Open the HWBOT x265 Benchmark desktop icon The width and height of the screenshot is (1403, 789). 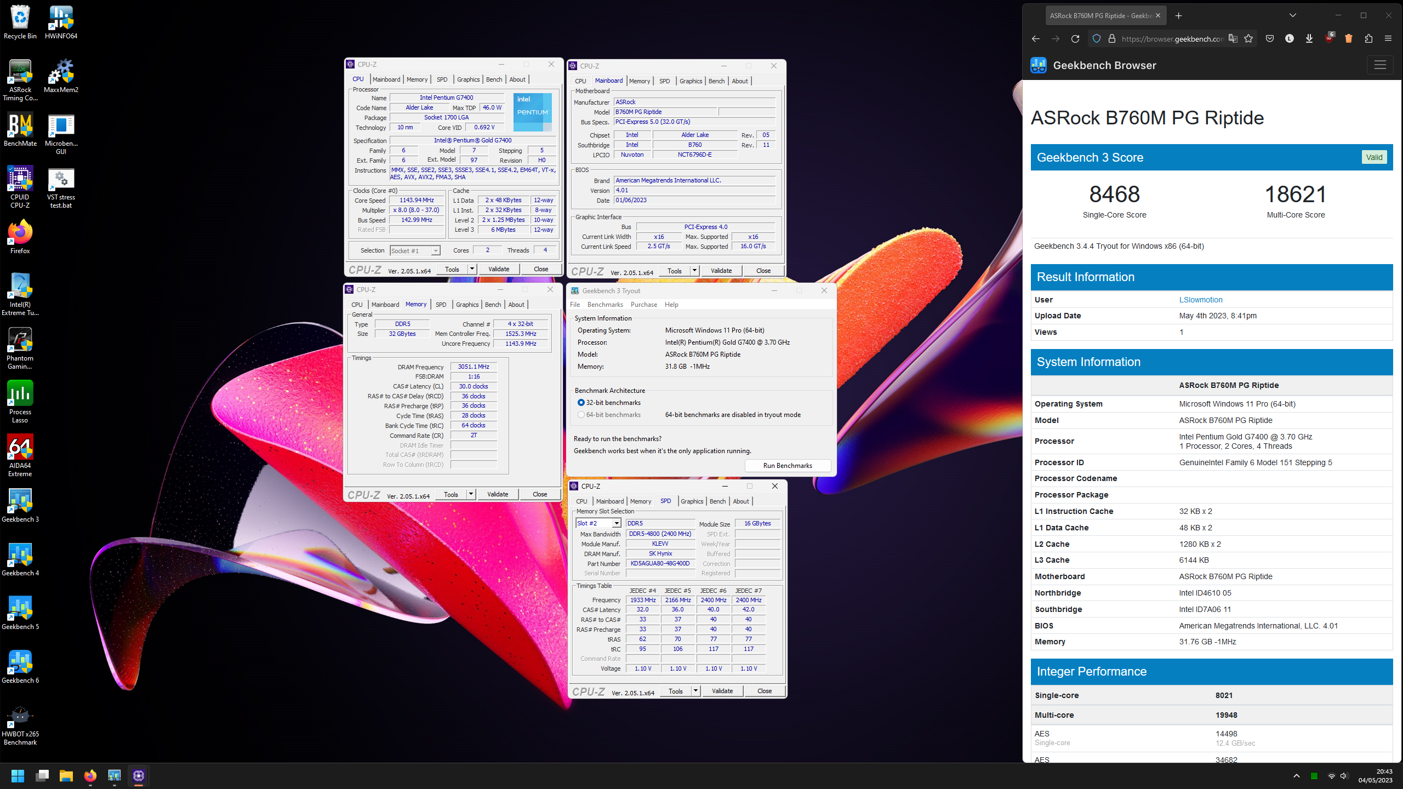20,724
